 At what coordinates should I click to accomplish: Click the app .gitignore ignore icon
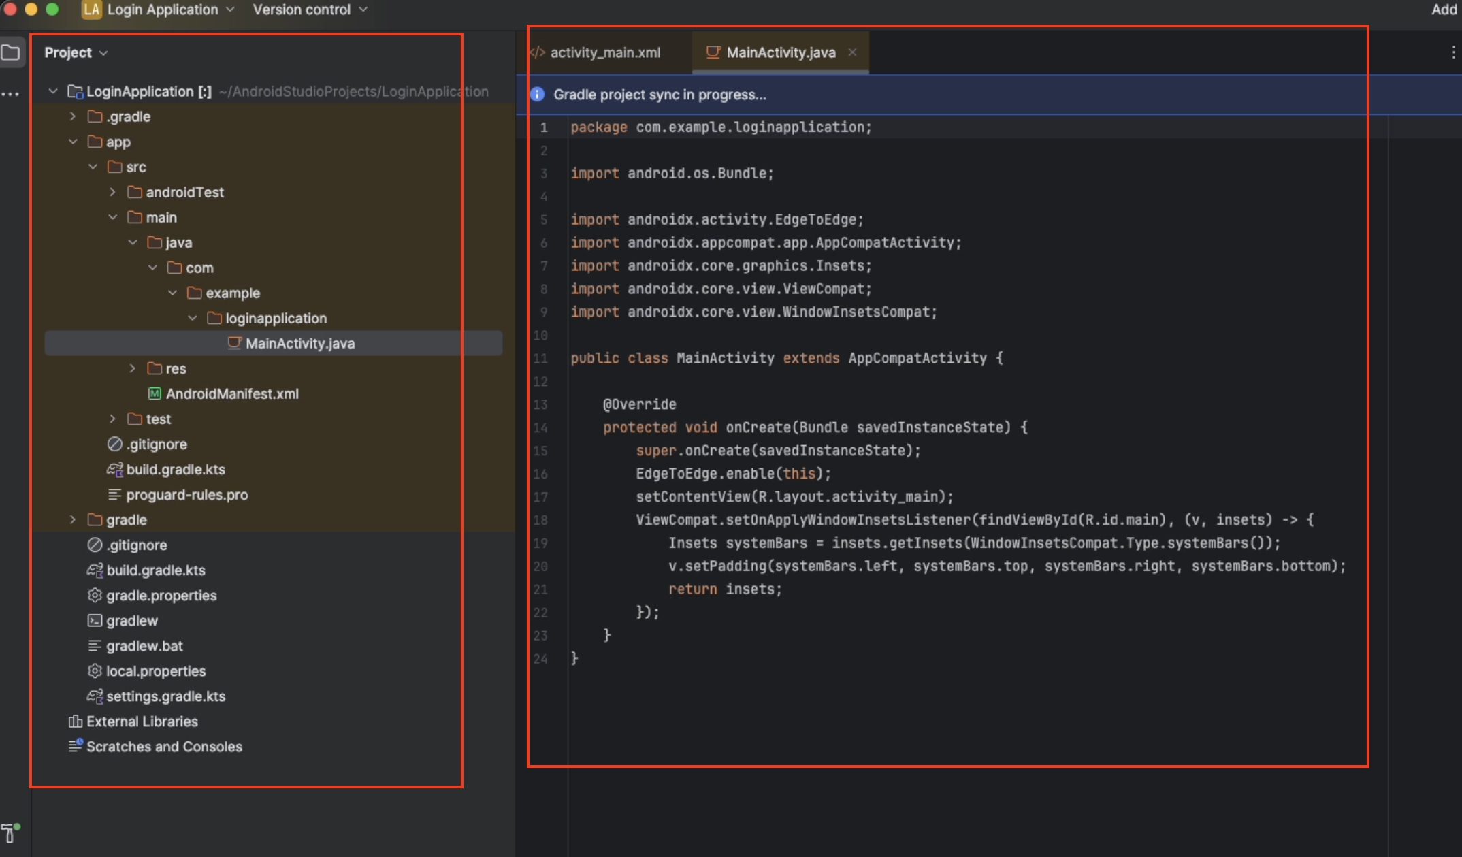tap(114, 444)
